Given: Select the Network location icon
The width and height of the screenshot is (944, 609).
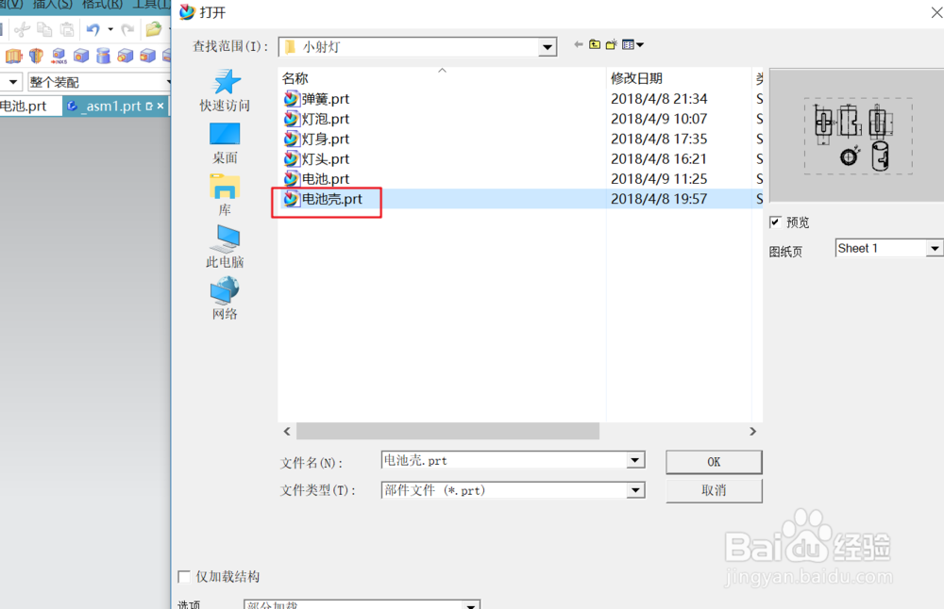Looking at the screenshot, I should 225,289.
